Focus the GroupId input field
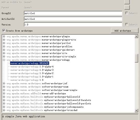The width and height of the screenshot is (140, 120). point(73,13)
